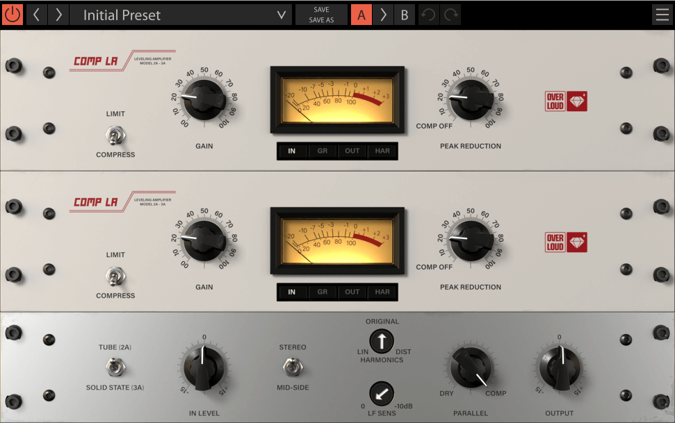Viewport: 675px width, 423px height.
Task: Click top unit COMP OFF label
Action: tap(434, 126)
